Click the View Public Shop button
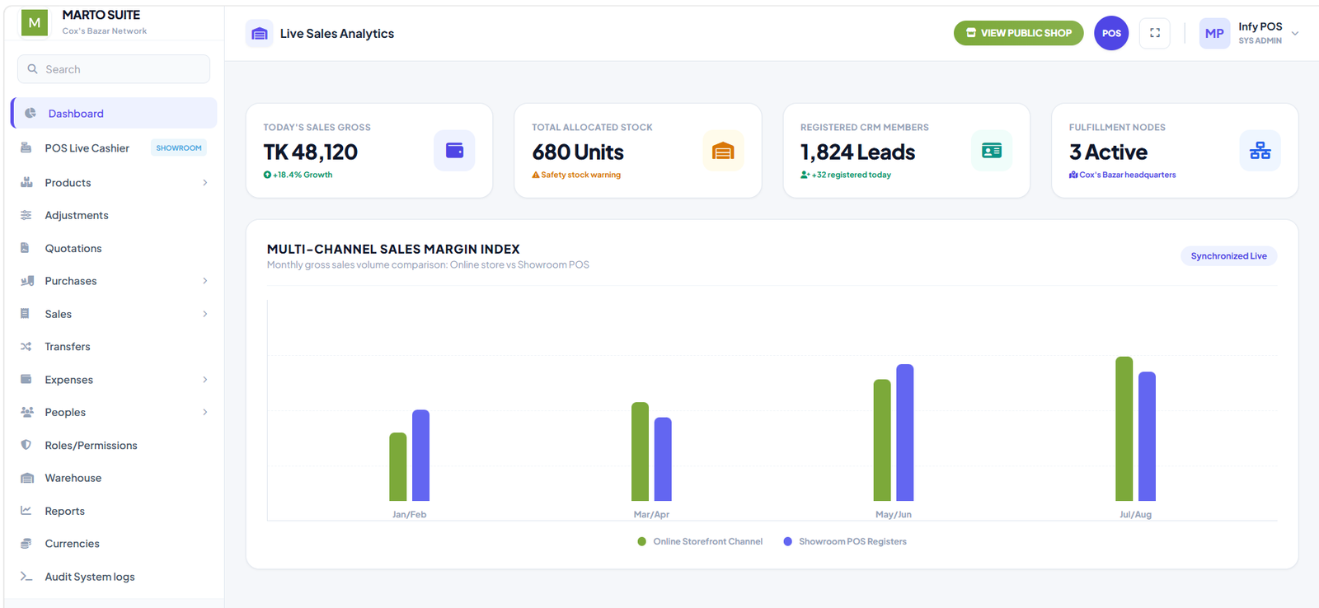The image size is (1319, 608). (1019, 33)
